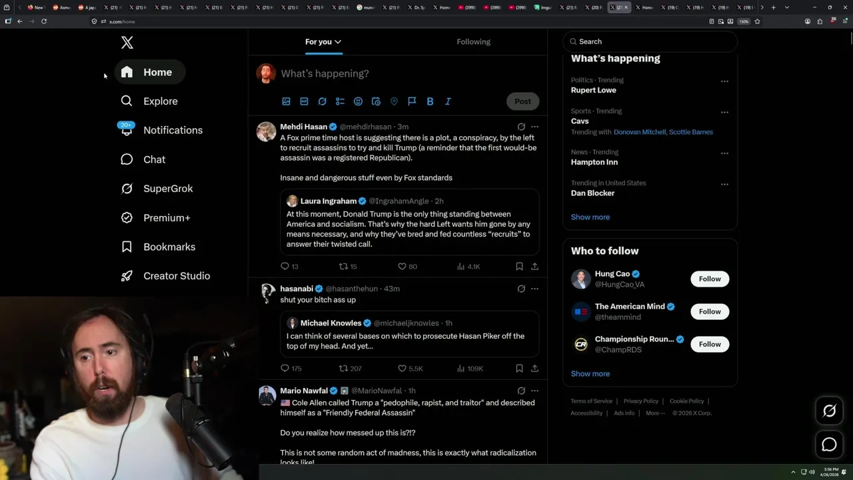Bookmark hasanabi's post

519,369
